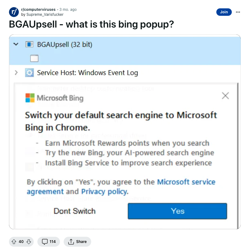Viewport: 246px width, 251px height.
Task: Expand Service Host: Windows Event Log
Action: 16,73
